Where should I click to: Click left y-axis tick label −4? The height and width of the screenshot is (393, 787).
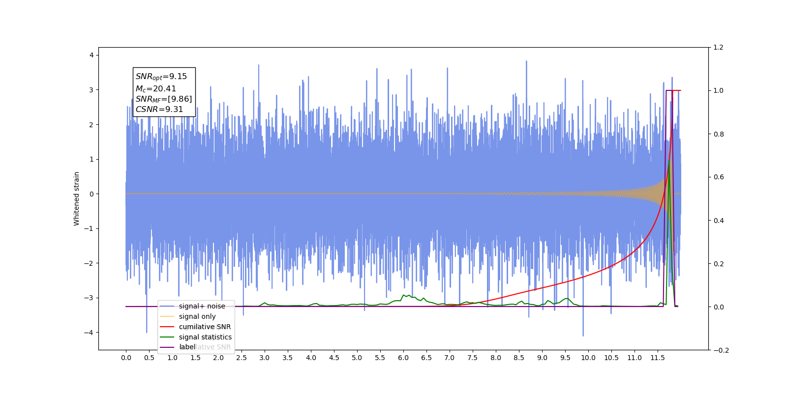pos(88,333)
